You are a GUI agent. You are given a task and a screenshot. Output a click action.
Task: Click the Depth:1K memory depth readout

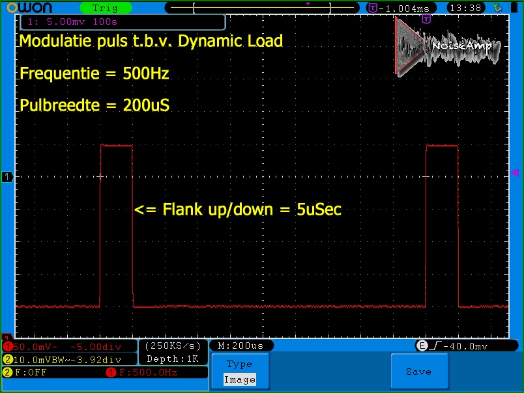[173, 359]
